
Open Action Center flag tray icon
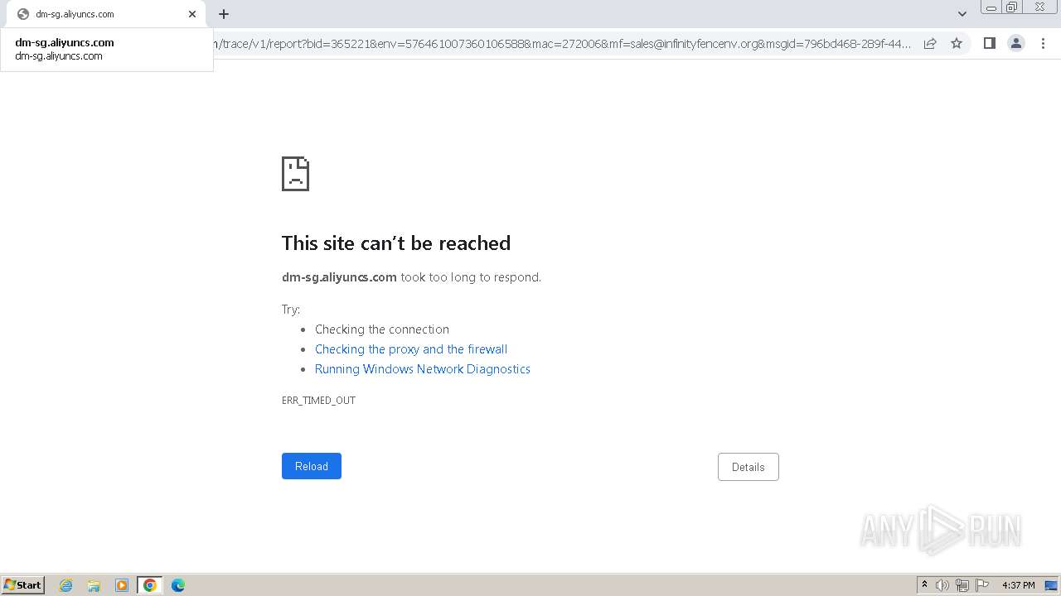point(982,585)
